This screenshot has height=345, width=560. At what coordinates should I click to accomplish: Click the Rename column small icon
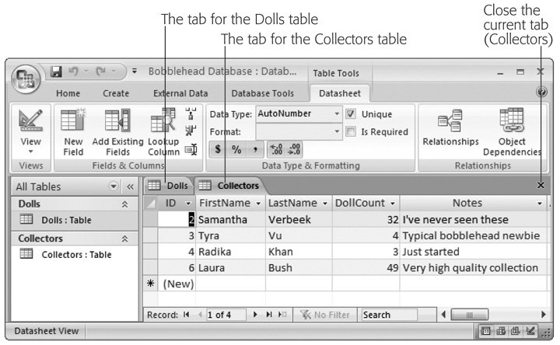191,149
